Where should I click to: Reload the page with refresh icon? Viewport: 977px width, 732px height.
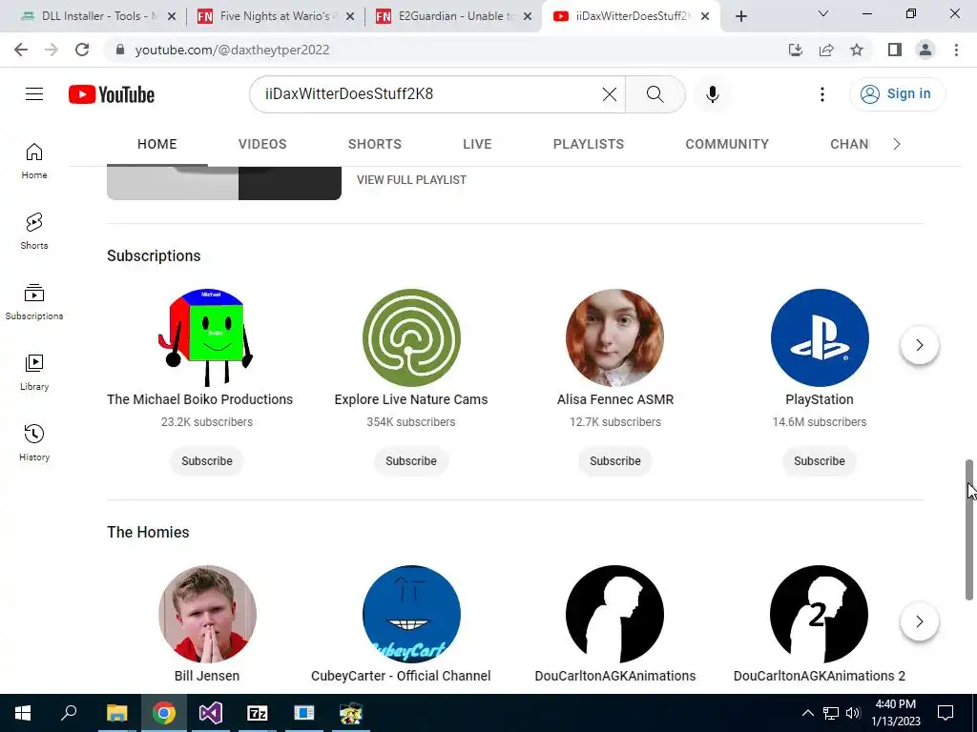coord(82,50)
